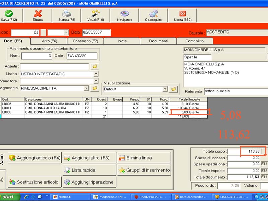Viewport: 268px width, 201px height.
Task: Click the Agente input field
Action: pyautogui.click(x=55, y=67)
